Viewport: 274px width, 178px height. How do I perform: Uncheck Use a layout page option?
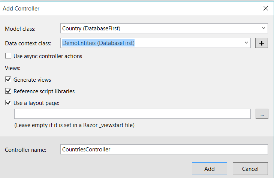(8, 103)
